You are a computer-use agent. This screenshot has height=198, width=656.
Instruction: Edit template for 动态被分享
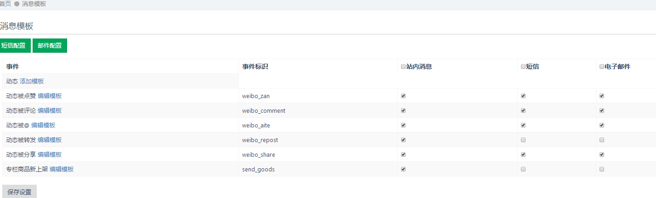(50, 154)
